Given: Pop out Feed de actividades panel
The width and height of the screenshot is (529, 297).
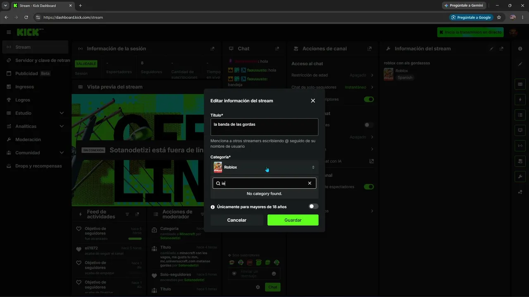Looking at the screenshot, I should 137,214.
